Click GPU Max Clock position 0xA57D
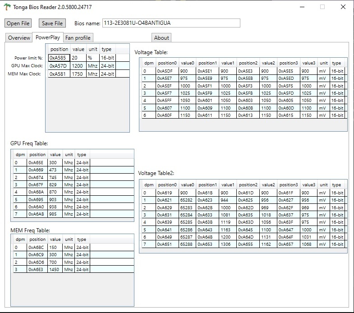This screenshot has width=354, height=313. tap(59, 66)
